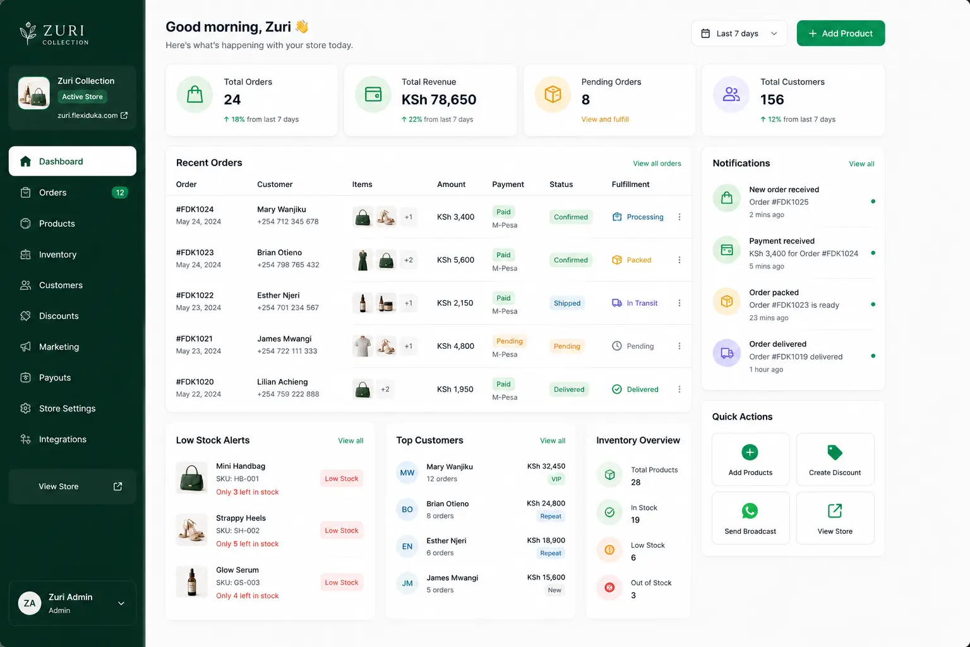Click the MW avatar for Mary Wanjiku
The image size is (970, 647).
[x=407, y=473]
